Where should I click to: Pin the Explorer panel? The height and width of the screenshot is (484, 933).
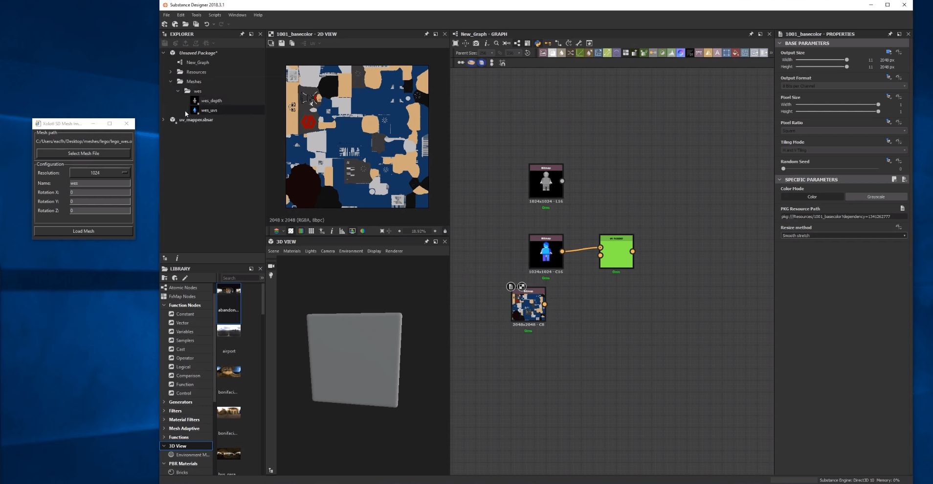point(242,34)
